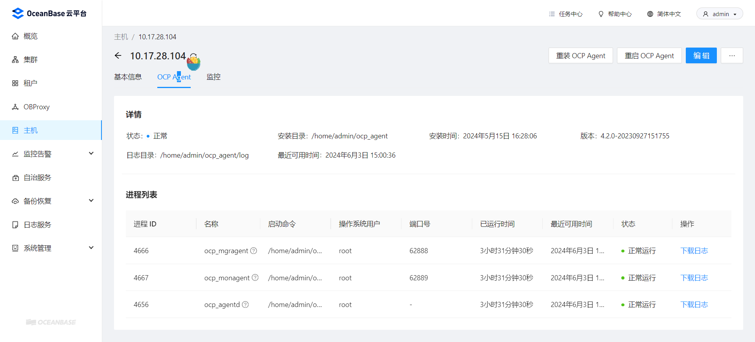
Task: Click port value 62889
Action: pos(419,278)
